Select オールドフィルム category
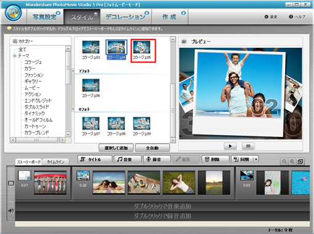The height and width of the screenshot is (234, 314). (x=38, y=120)
